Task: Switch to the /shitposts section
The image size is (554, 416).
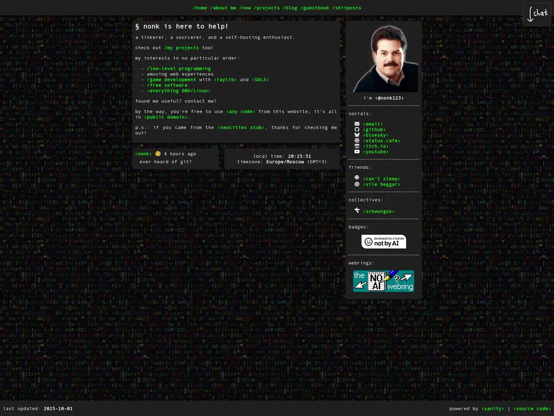Action: (346, 8)
